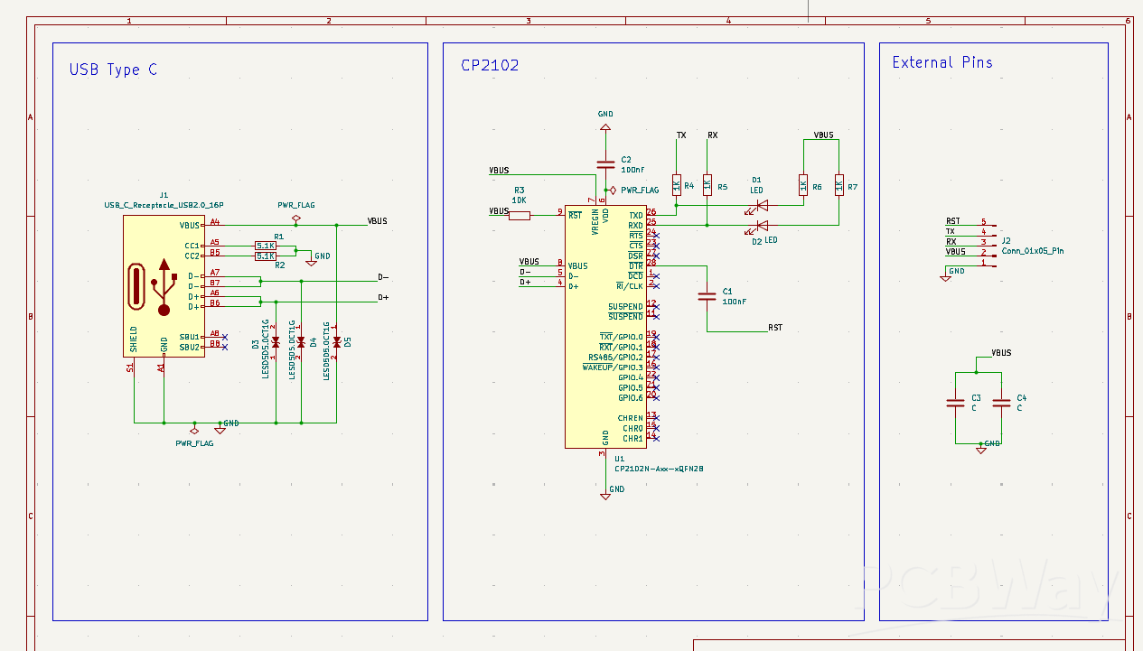
Task: Click the VBUS net label right of J1
Action: click(x=377, y=220)
